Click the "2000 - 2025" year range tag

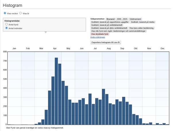122,19
